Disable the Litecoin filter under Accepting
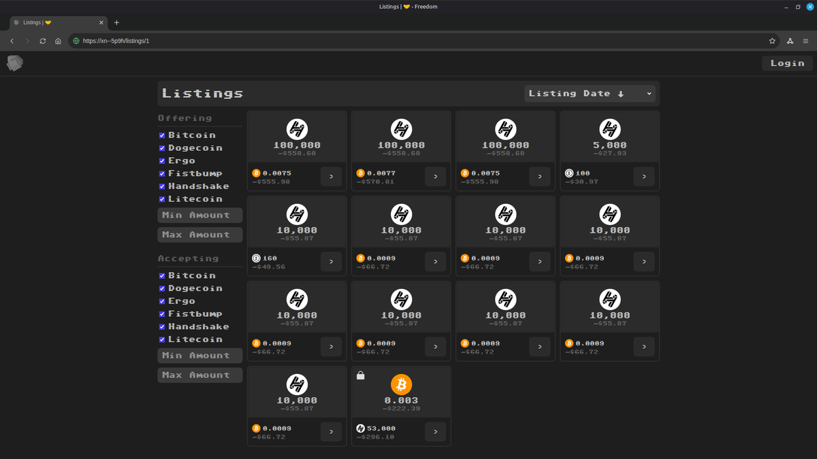Image resolution: width=817 pixels, height=459 pixels. [162, 339]
